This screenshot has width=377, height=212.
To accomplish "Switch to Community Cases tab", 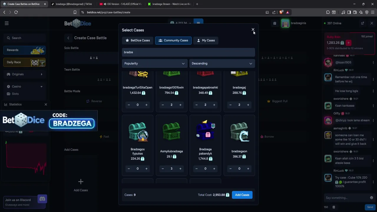I will (x=173, y=40).
